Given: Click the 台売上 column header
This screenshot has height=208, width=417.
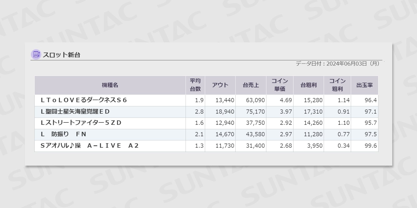Looking at the screenshot, I should pyautogui.click(x=251, y=85).
